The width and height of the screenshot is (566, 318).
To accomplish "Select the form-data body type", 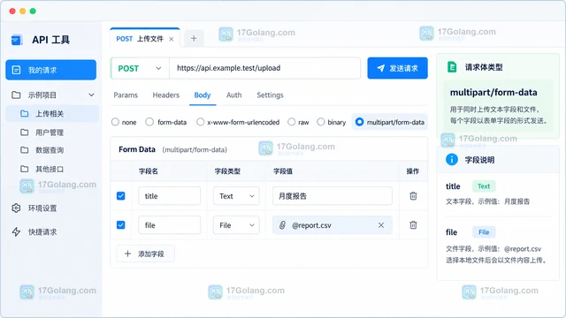I will [149, 122].
